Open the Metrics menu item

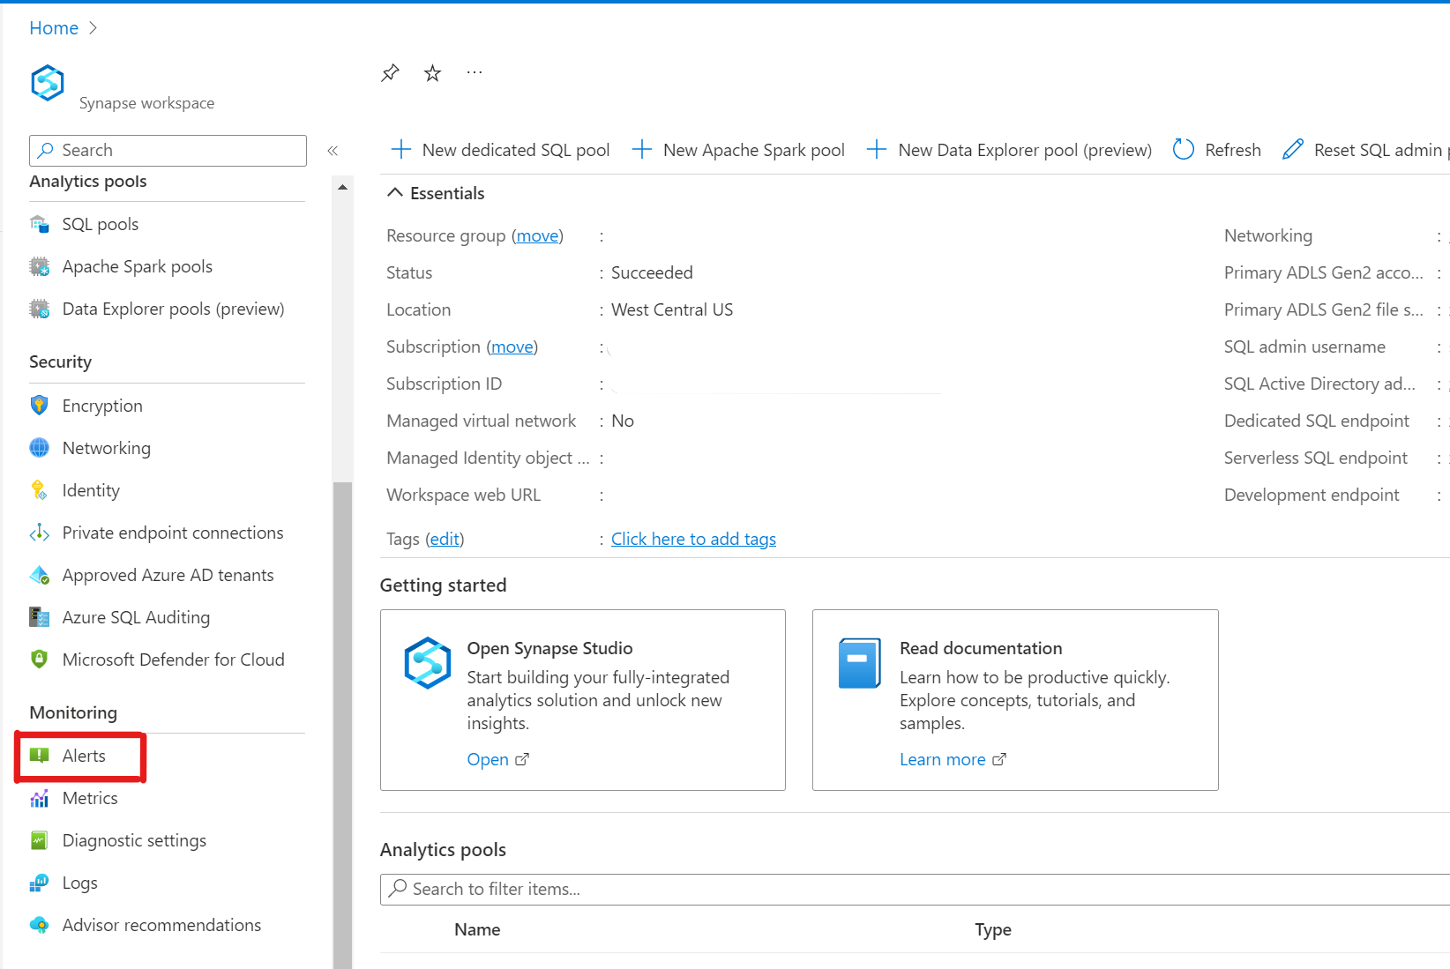pos(89,798)
